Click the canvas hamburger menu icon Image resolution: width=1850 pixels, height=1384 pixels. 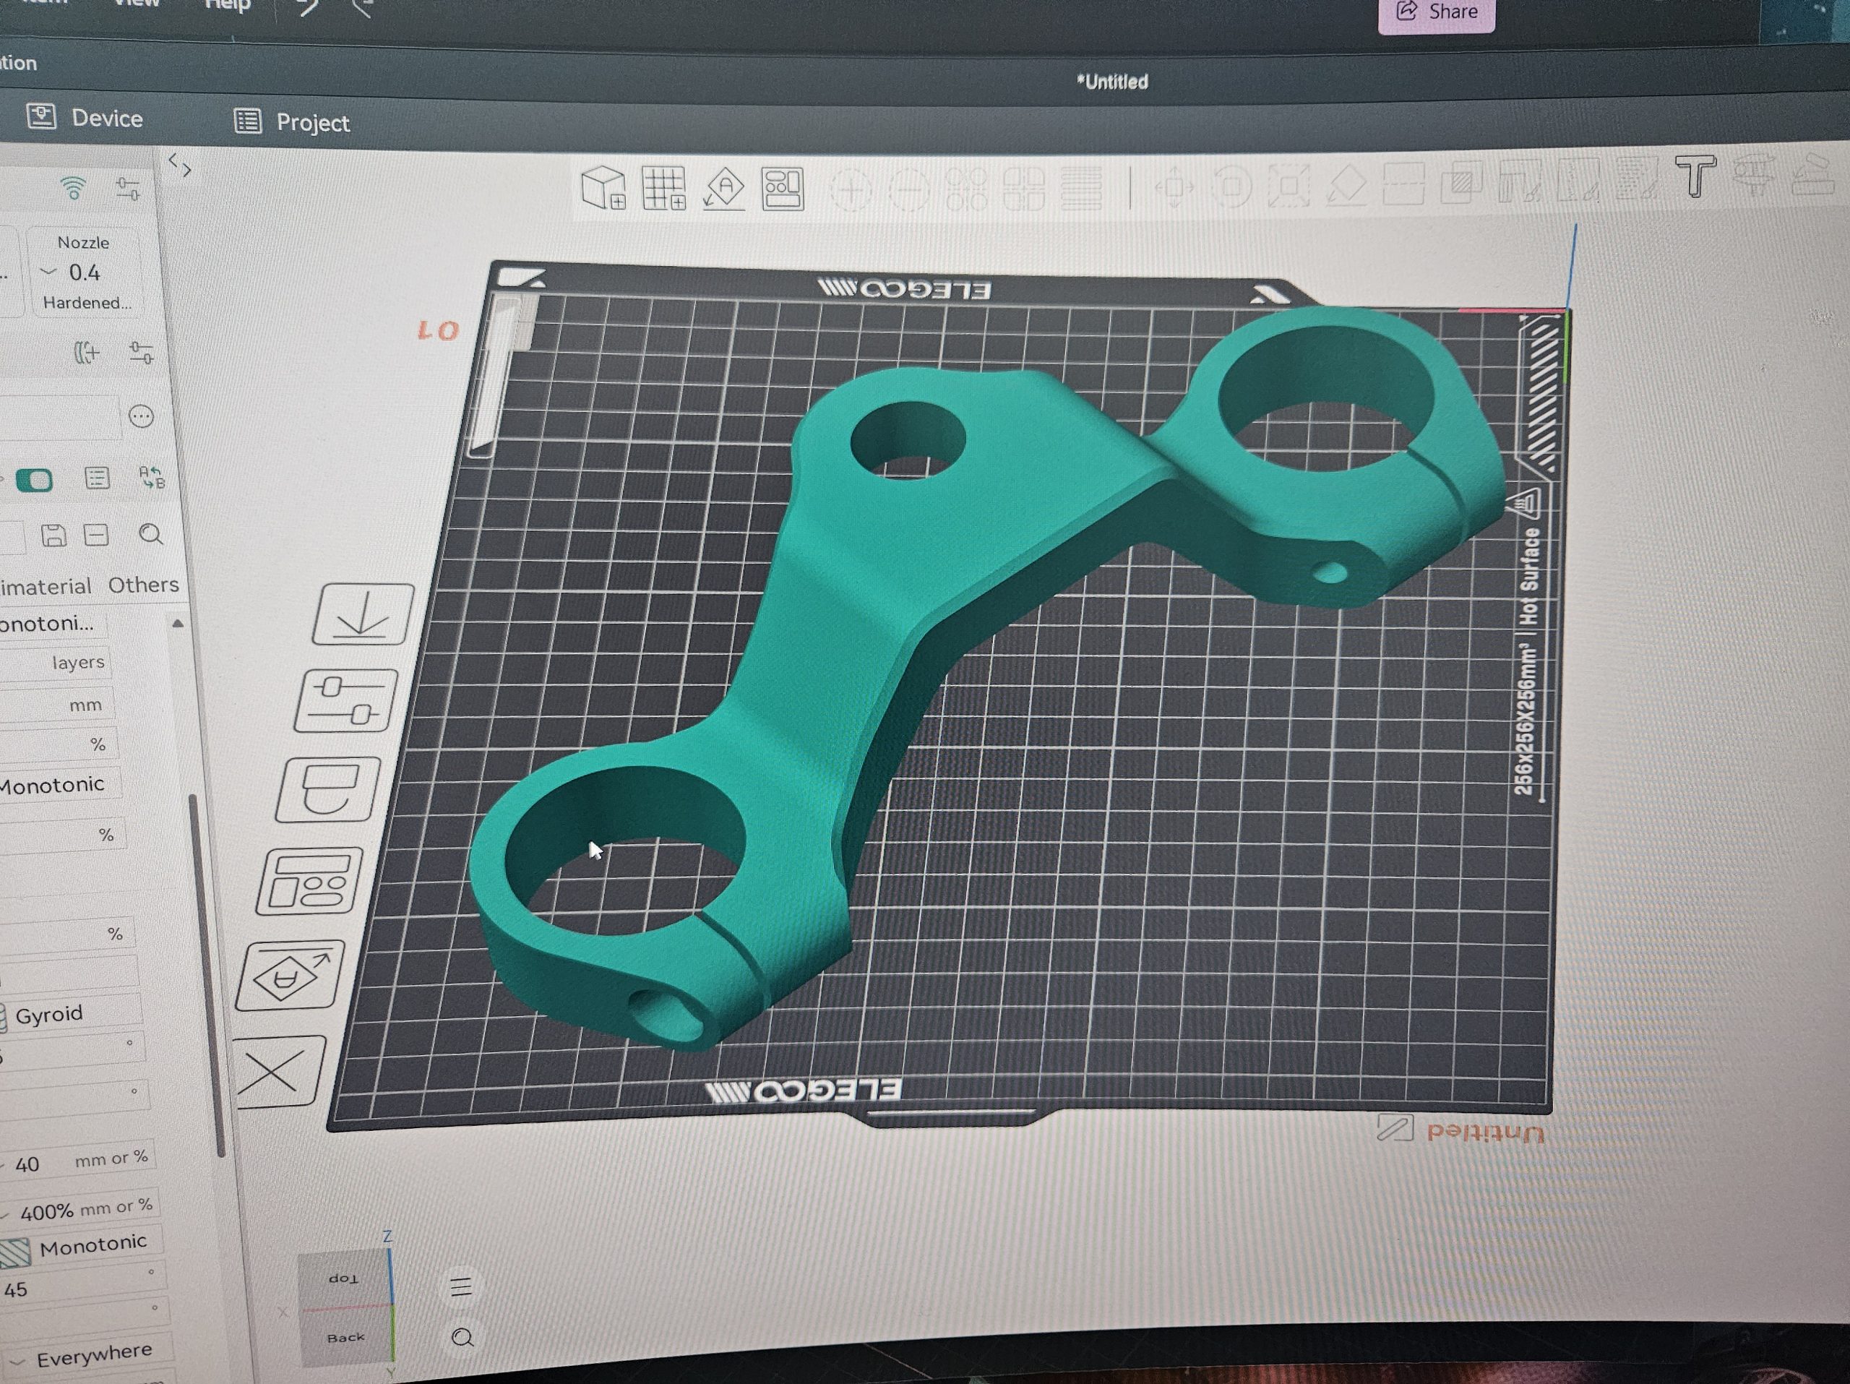(461, 1287)
